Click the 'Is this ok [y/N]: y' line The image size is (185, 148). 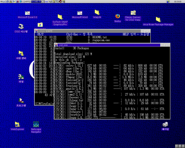(68, 60)
